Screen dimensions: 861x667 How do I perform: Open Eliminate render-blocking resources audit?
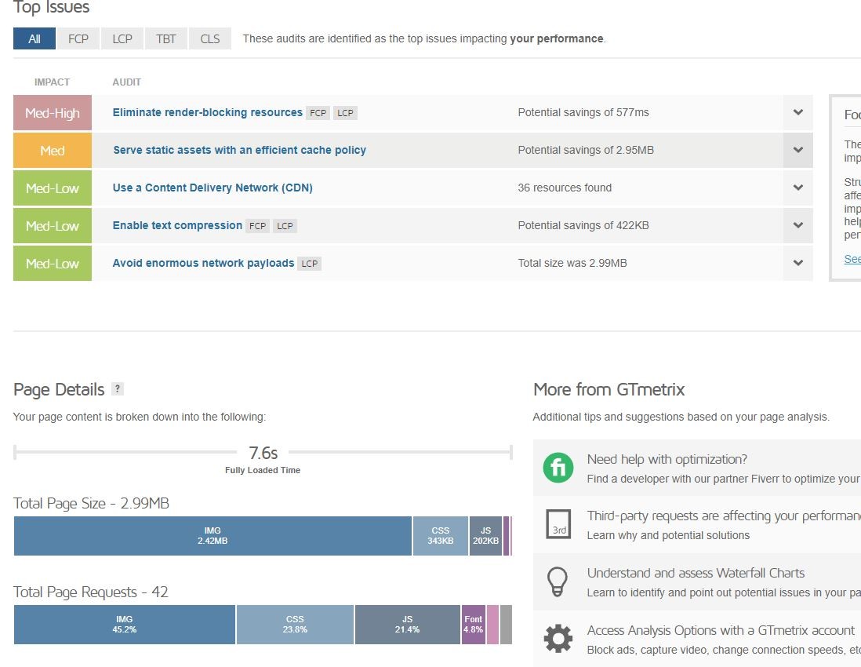(x=208, y=113)
